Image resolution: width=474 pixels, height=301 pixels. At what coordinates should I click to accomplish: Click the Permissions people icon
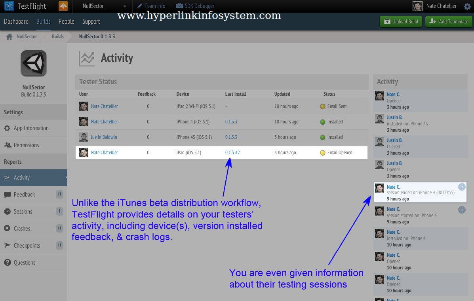pos(8,145)
